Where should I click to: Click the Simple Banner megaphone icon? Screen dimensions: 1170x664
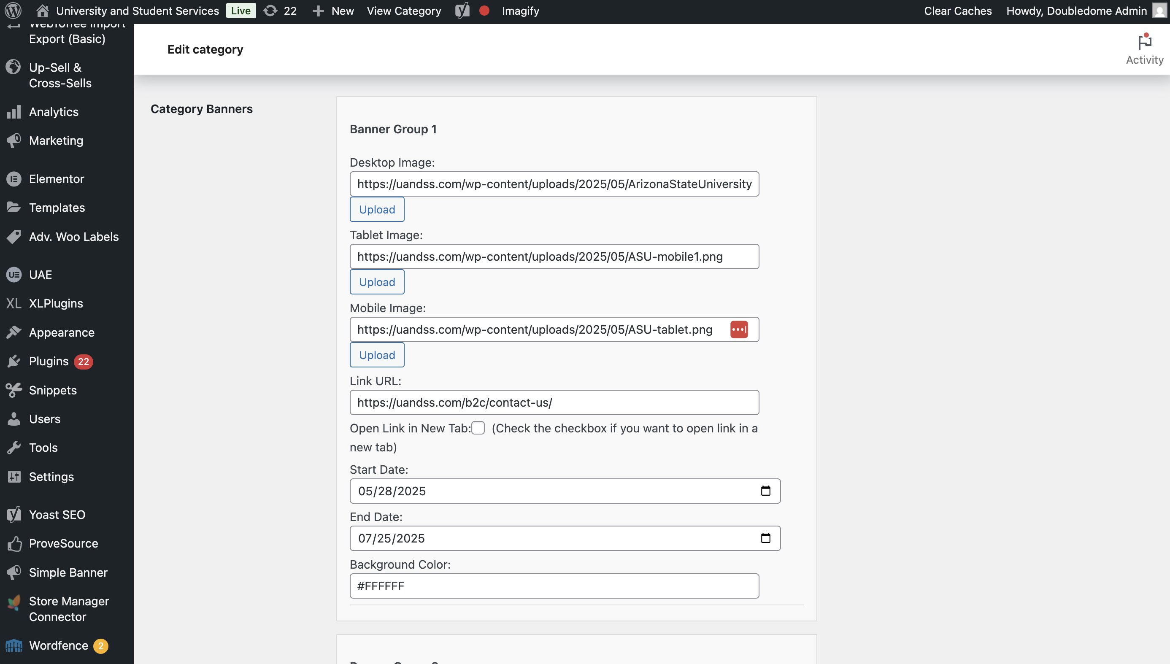pos(14,572)
